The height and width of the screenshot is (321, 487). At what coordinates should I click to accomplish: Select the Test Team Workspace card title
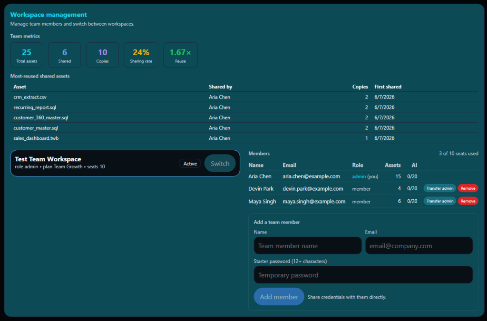tap(48, 159)
